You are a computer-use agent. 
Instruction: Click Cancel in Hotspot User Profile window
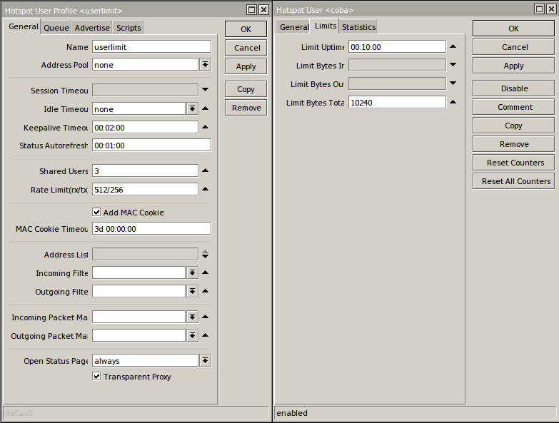pyautogui.click(x=246, y=48)
